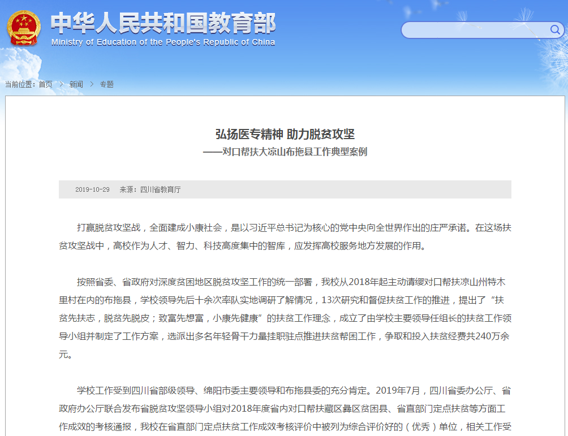The height and width of the screenshot is (436, 568).
Task: Click the chevron between 首页 and 新闻
Action: 61,84
